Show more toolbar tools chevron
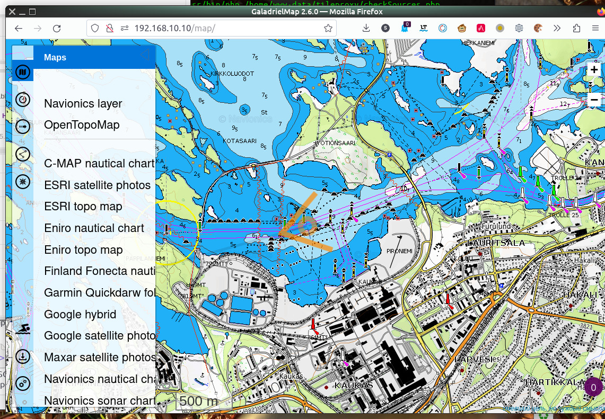 [557, 28]
